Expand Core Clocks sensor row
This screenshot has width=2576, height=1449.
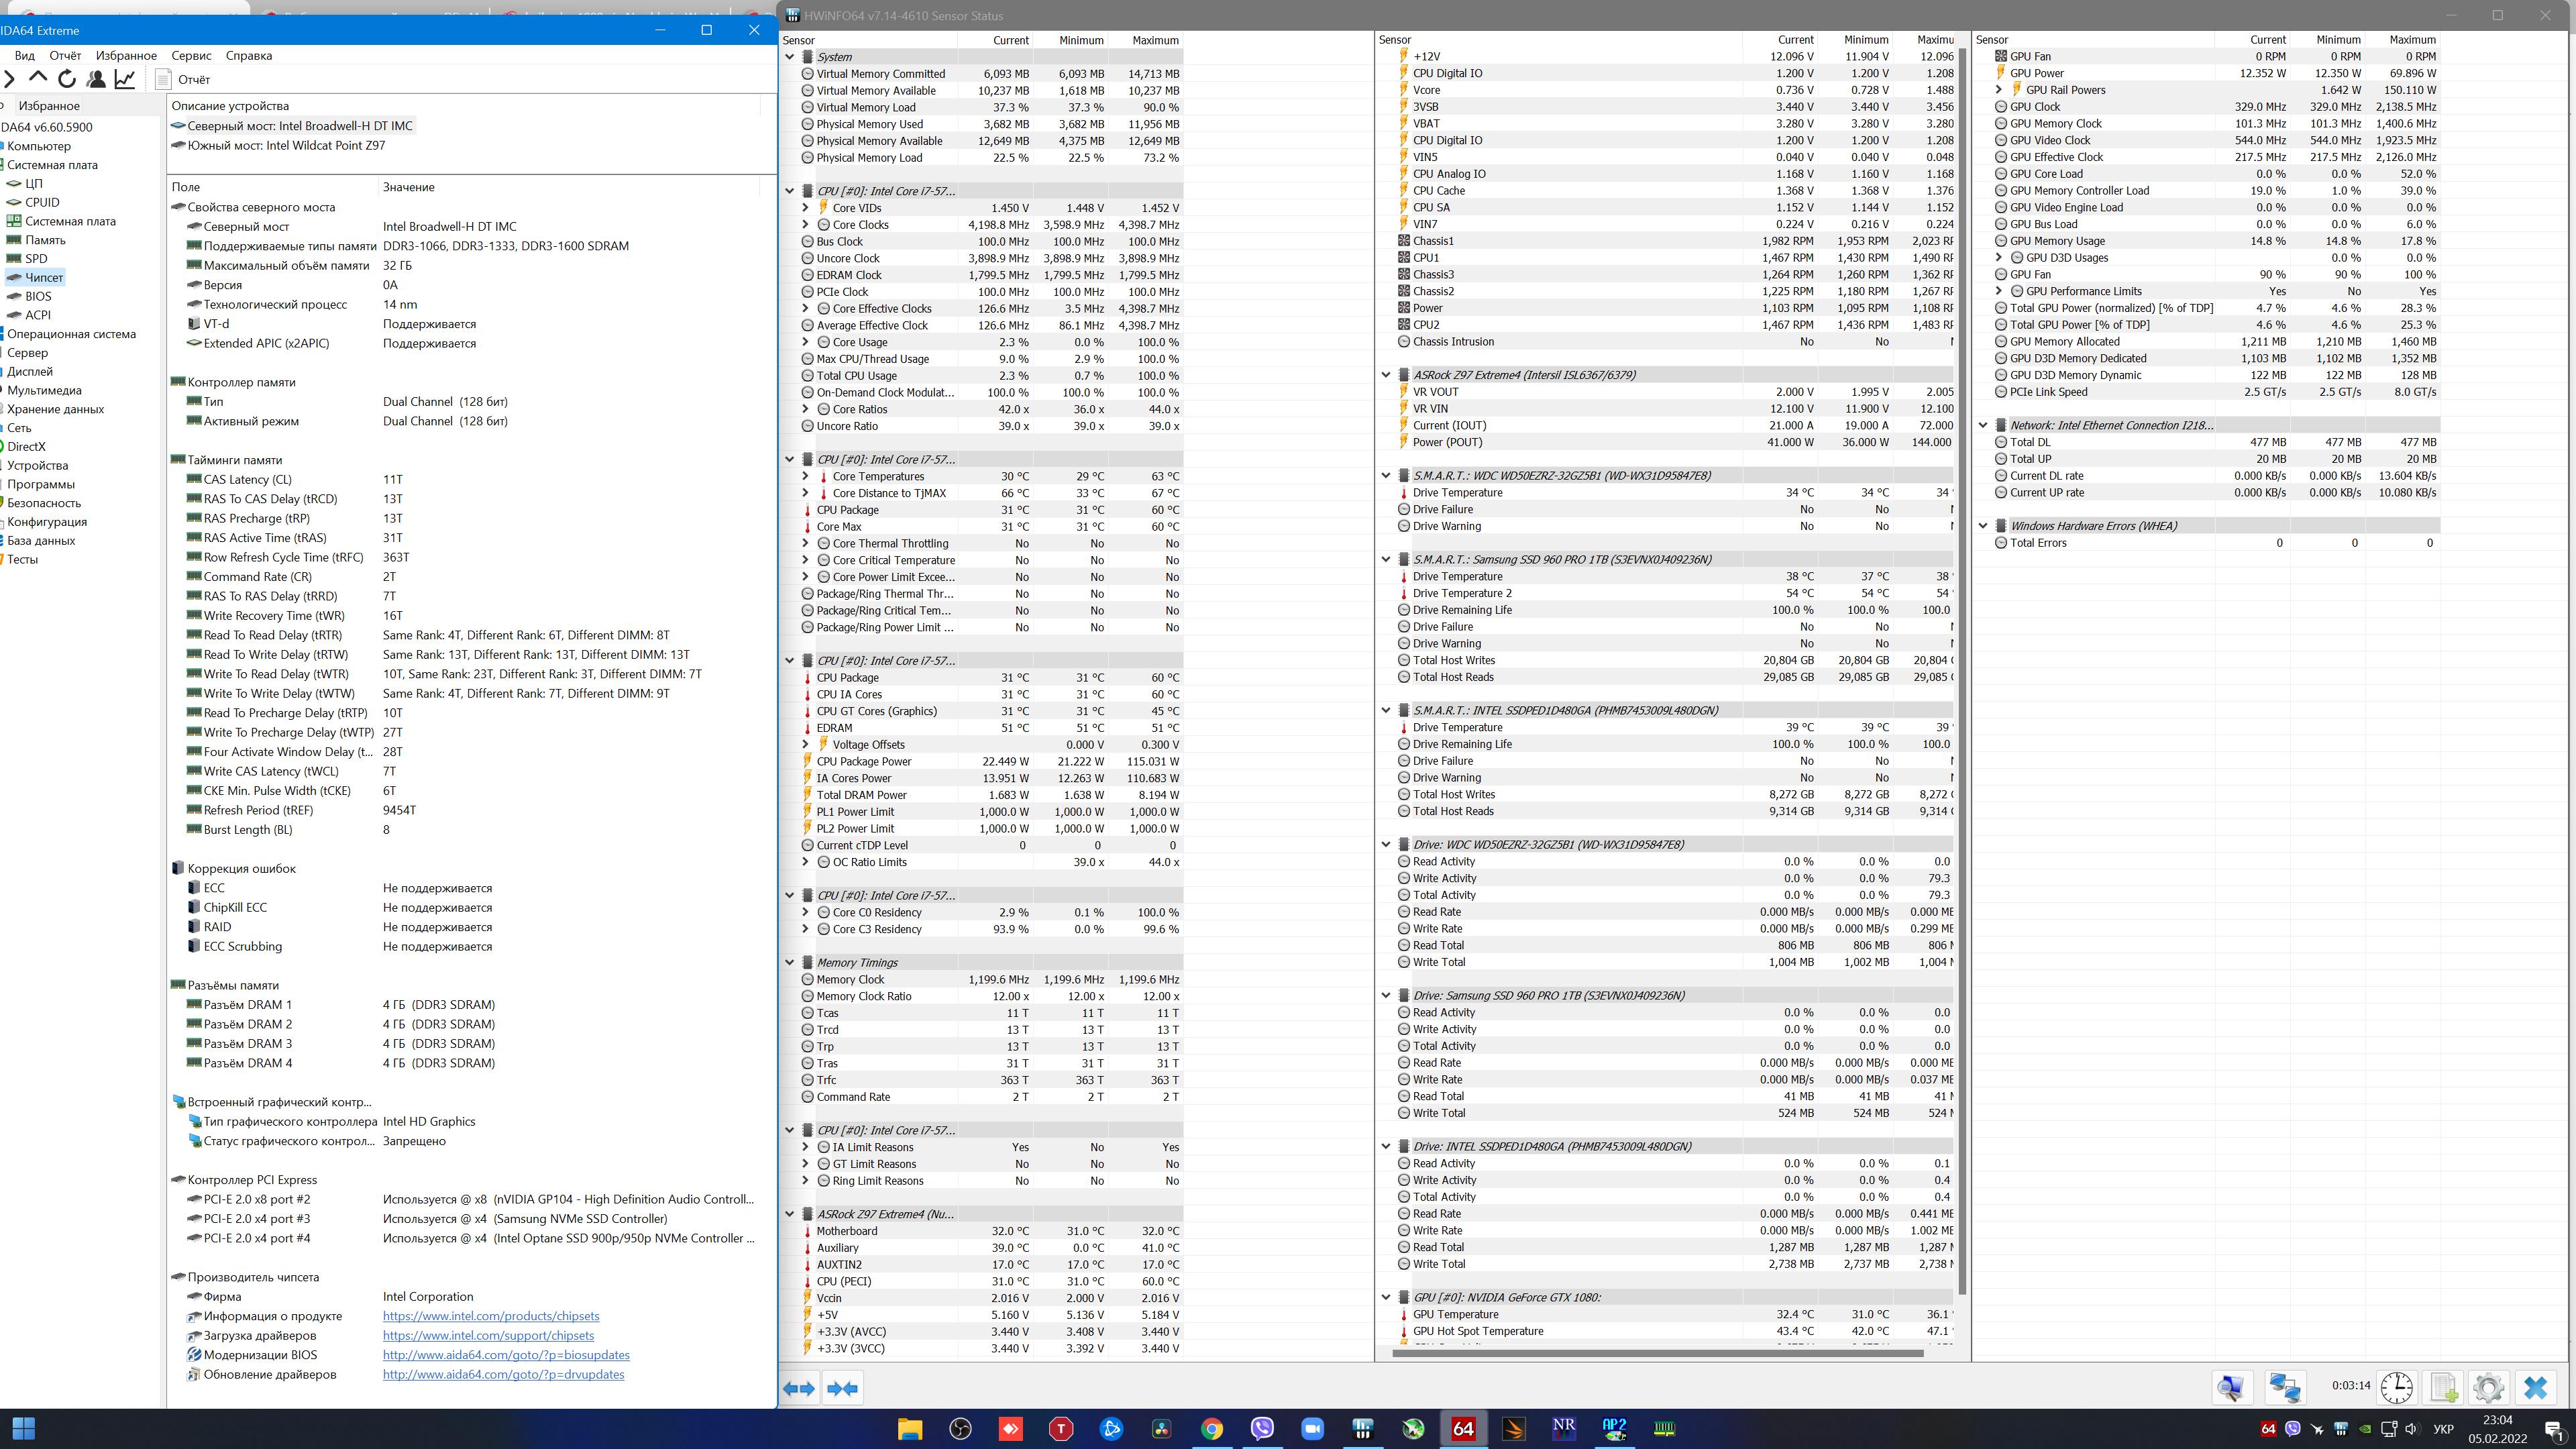coord(805,225)
